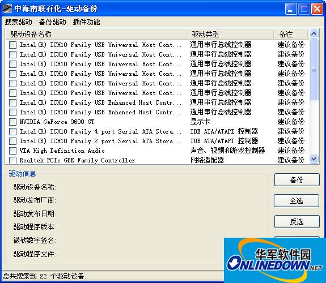Click the 备份 button

[x=297, y=180]
